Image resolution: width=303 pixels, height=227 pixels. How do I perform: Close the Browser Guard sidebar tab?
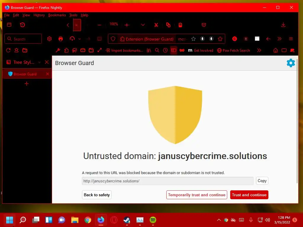[48, 74]
